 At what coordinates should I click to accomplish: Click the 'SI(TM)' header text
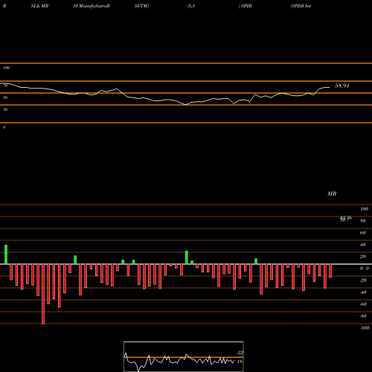[x=141, y=6]
